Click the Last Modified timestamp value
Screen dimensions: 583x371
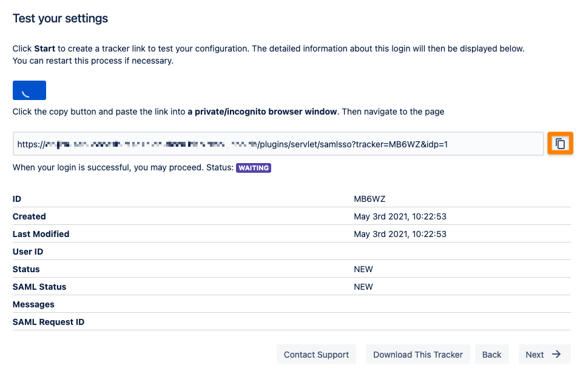(x=400, y=234)
